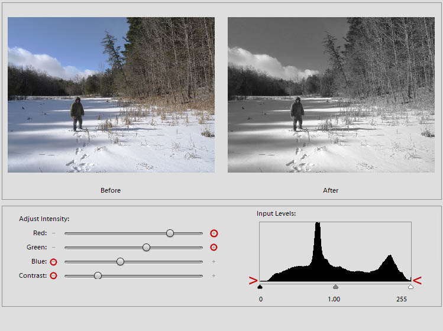The width and height of the screenshot is (443, 331).
Task: Increase Green intensity with plus icon
Action: point(214,248)
